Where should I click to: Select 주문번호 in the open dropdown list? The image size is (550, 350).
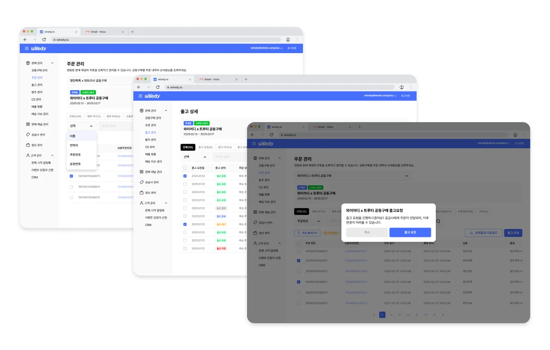[x=82, y=155]
